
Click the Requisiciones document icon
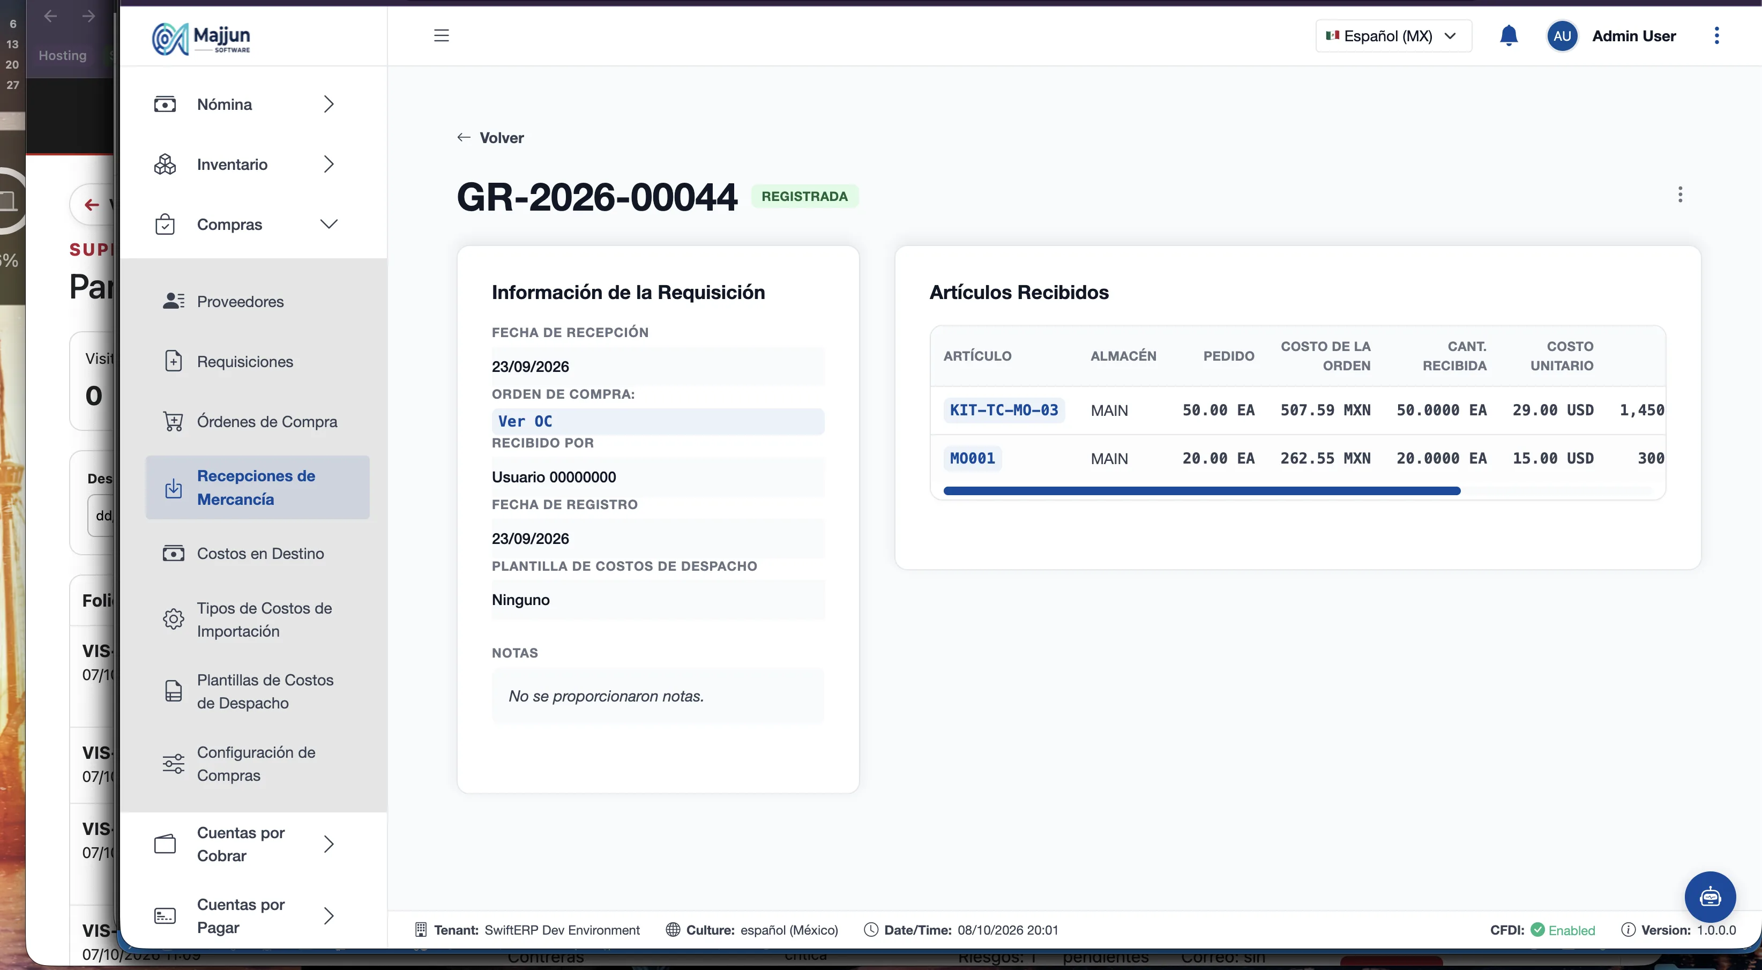tap(173, 361)
